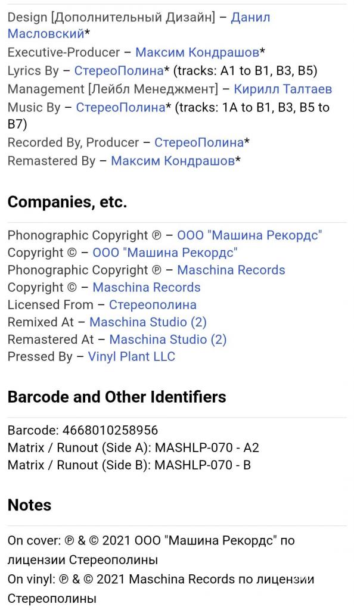Open Maschina Records Phonographic Copyright link
Viewport: 354px width, 610px height.
(231, 270)
